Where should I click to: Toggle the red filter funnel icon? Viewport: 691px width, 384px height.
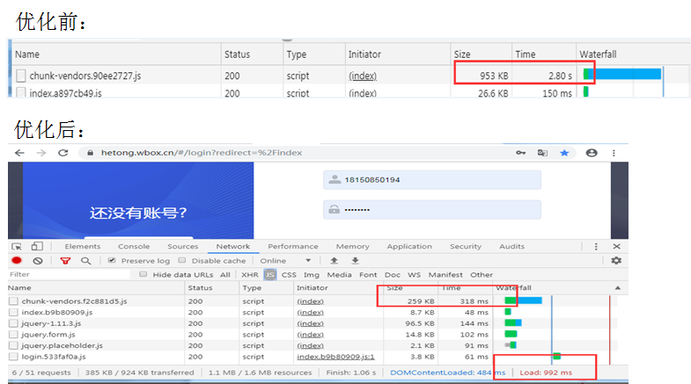pos(65,261)
